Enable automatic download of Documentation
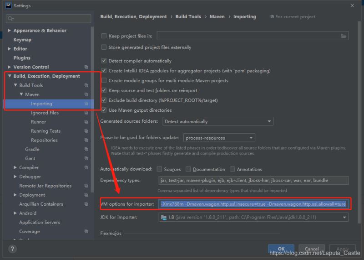Viewport: 364px width, 260px height. (x=188, y=169)
